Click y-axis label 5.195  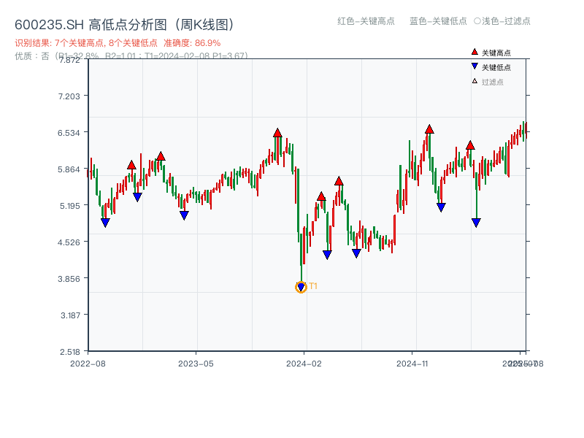point(70,206)
